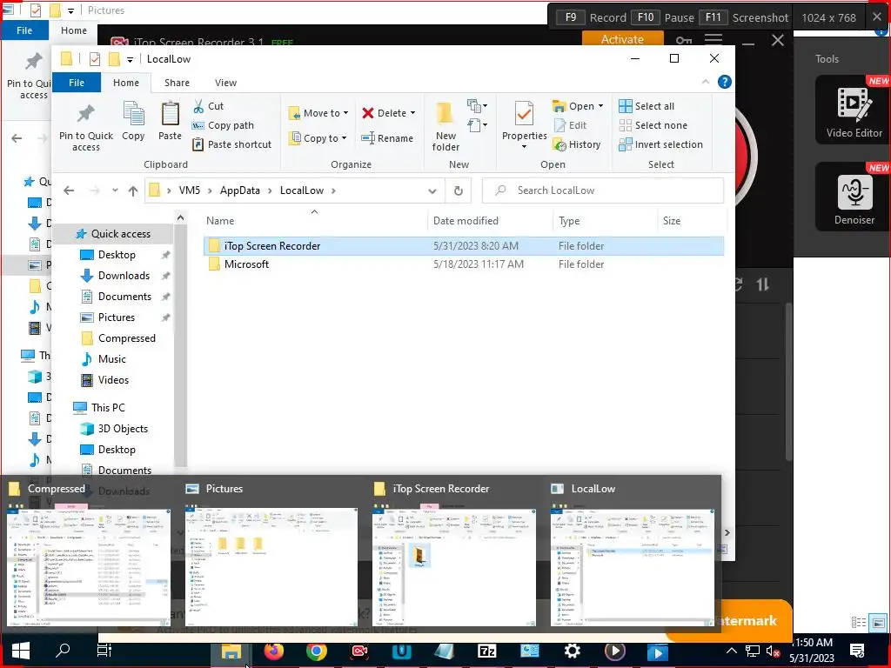
Task: Click the Search LocalLow field
Action: click(x=603, y=190)
